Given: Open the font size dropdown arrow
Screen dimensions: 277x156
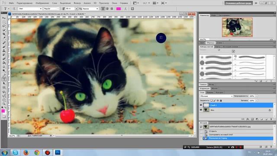Looking at the screenshot, I should point(76,9).
